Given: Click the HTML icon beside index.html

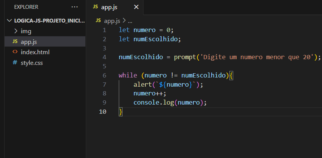Looking at the screenshot, I should pos(15,52).
